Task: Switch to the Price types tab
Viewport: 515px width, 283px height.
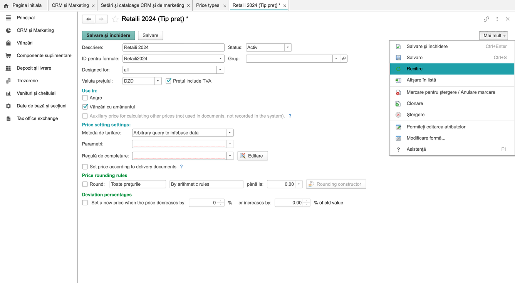Action: 208,5
